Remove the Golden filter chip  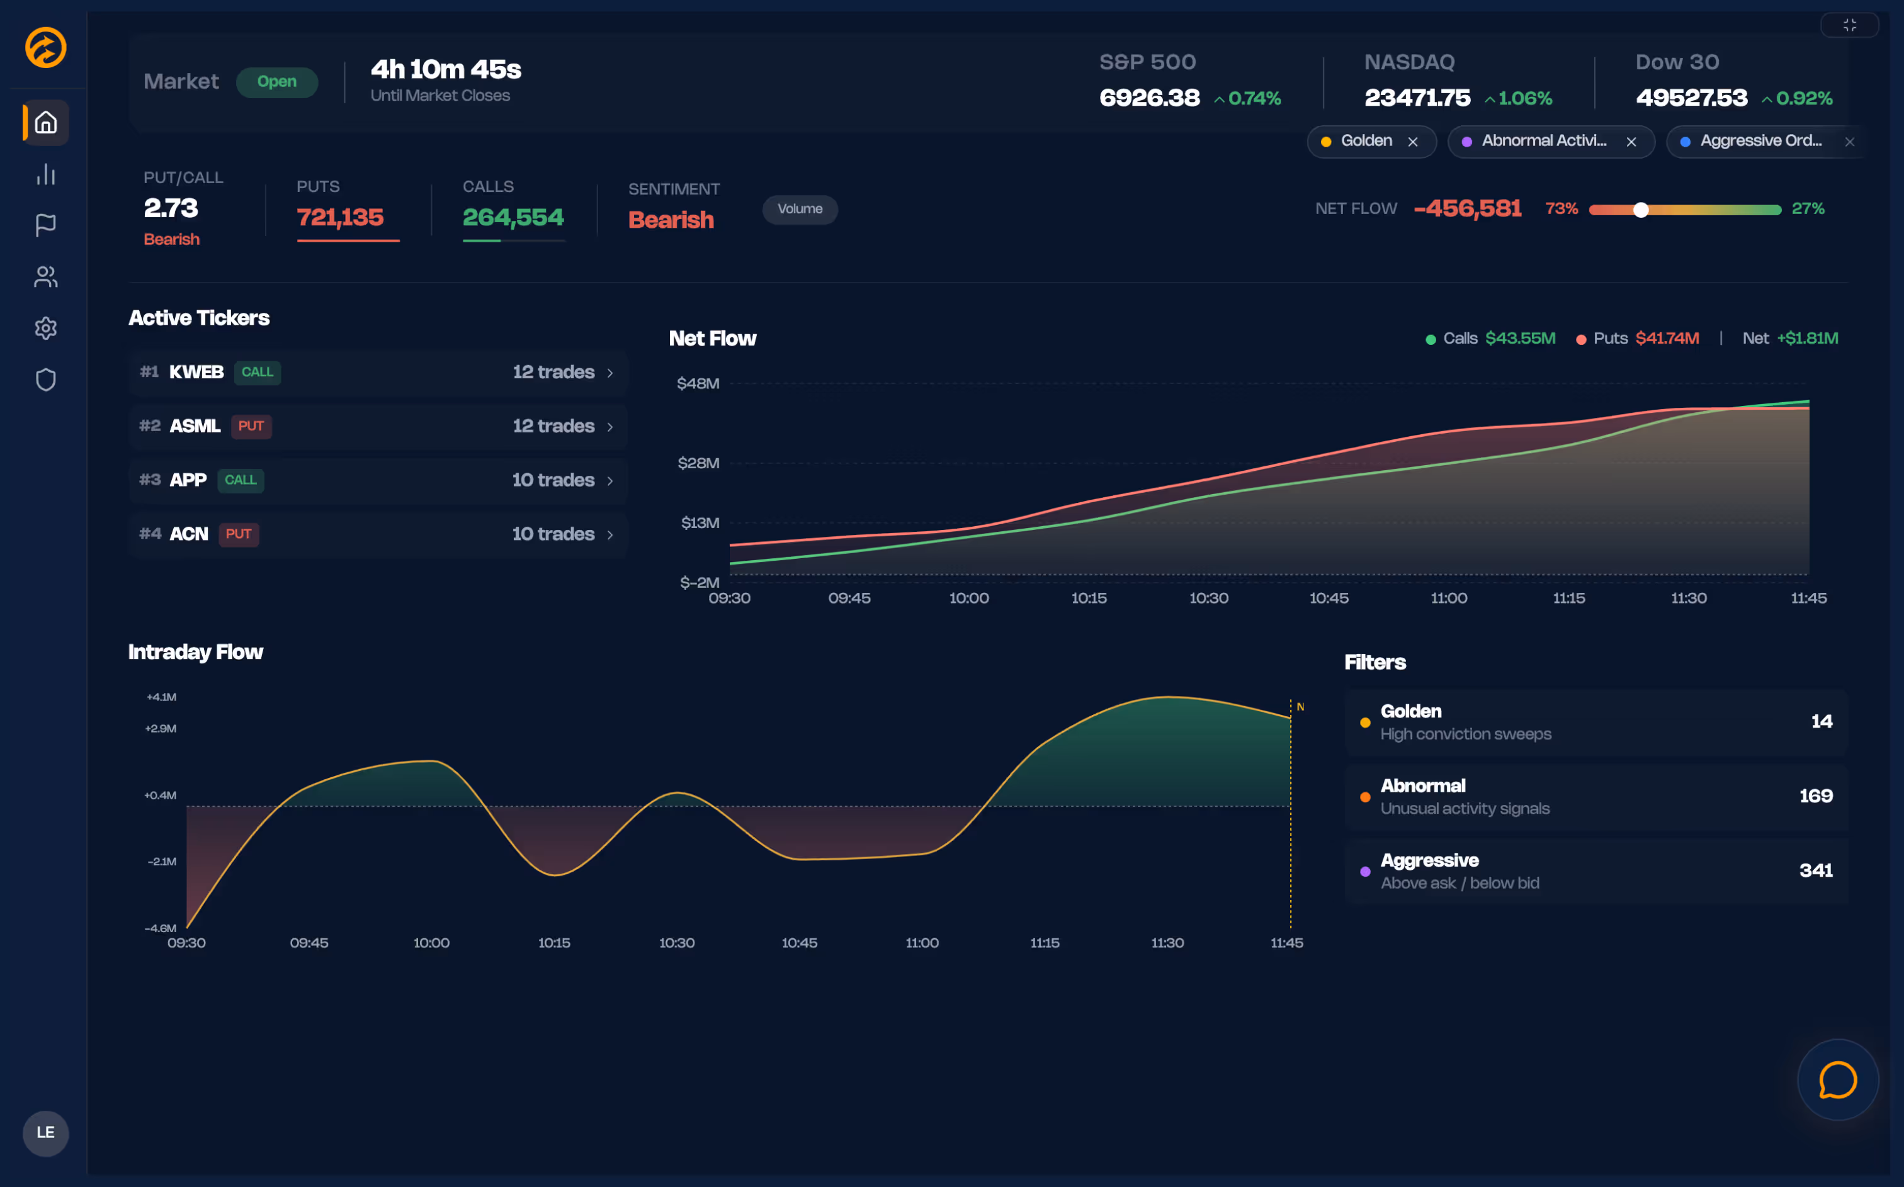tap(1412, 142)
